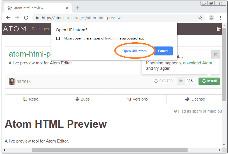This screenshot has width=228, height=154.
Task: Click the 685 stargazers count
Action: click(190, 81)
